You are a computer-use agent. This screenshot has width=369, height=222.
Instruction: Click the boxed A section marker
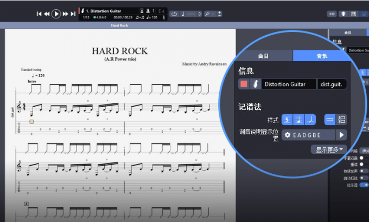[x=27, y=204]
